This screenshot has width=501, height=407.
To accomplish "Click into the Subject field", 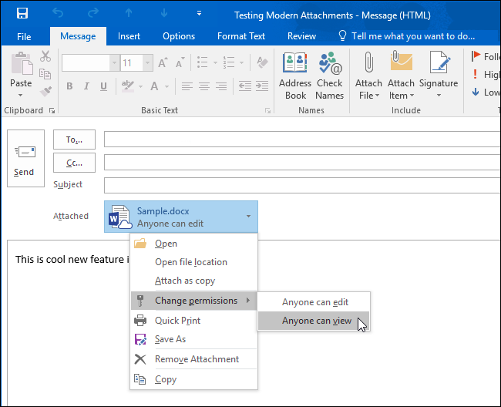I will click(302, 185).
